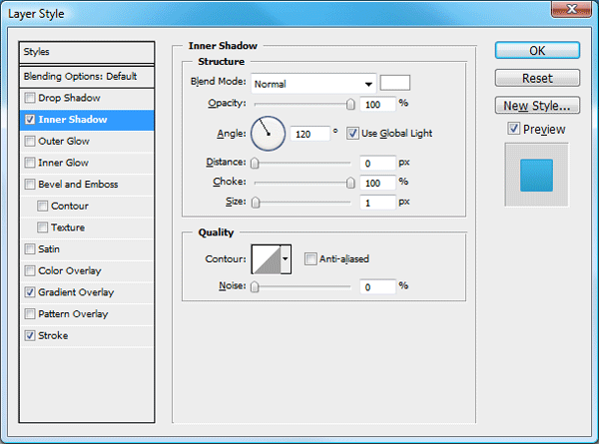
Task: Tick the Color Overlay checkbox
Action: 30,271
